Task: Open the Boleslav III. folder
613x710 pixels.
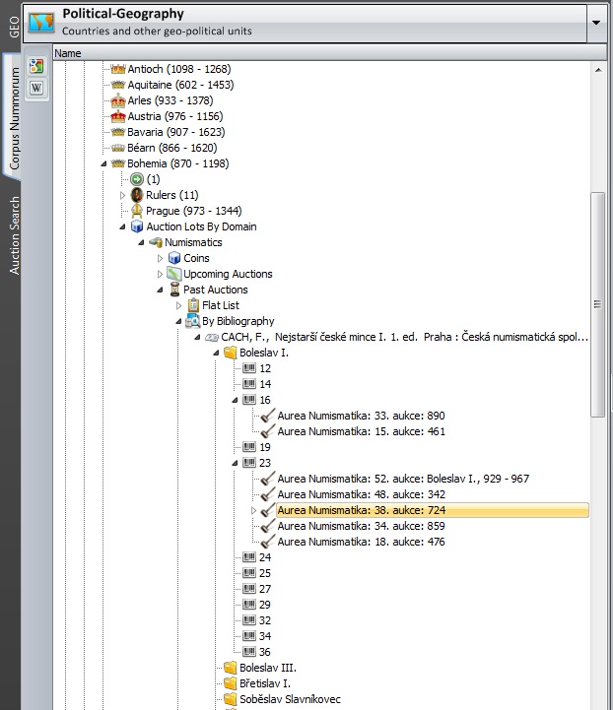Action: point(268,668)
